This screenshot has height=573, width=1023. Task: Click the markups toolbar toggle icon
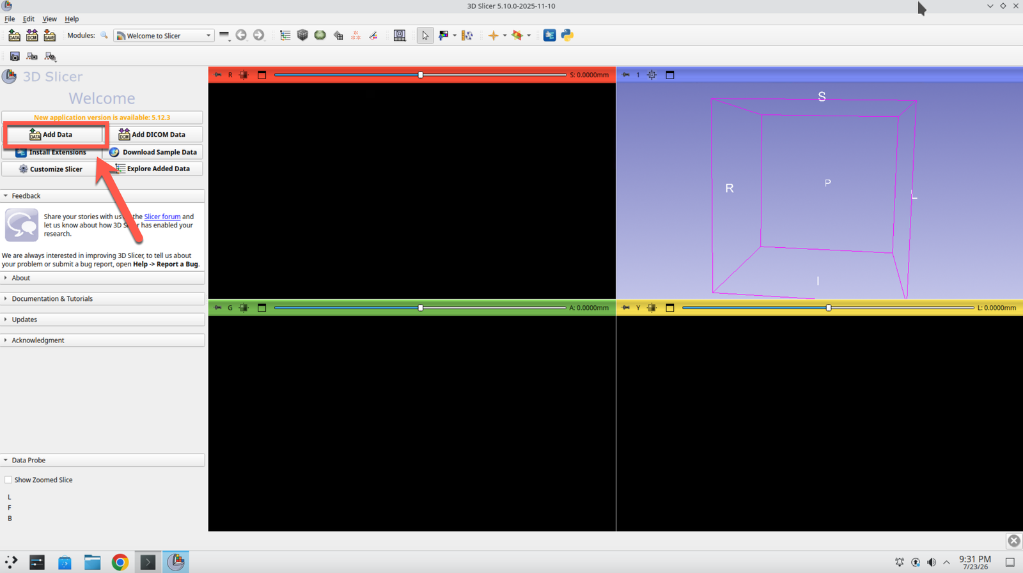[467, 36]
